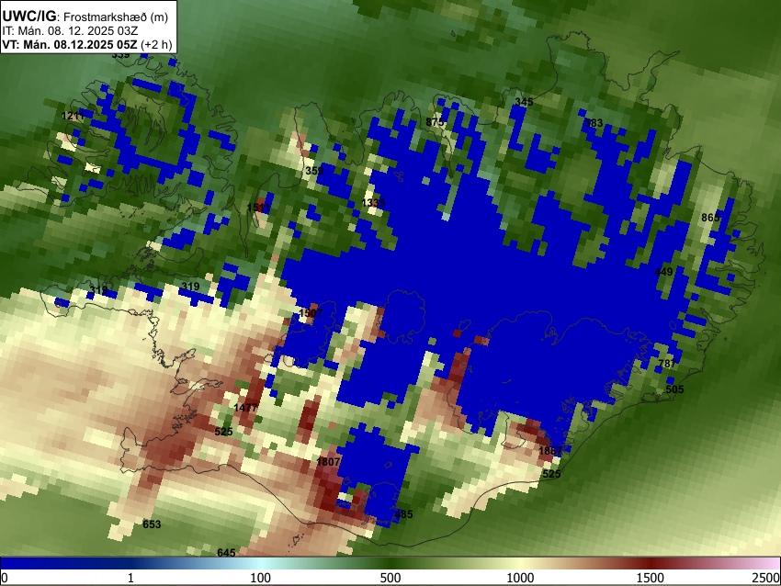Click the legend tick label "0"
The width and height of the screenshot is (781, 586).
[x=5, y=578]
